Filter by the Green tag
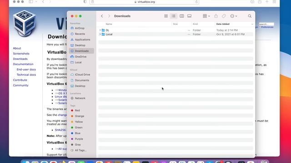This screenshot has height=163, width=291. 79,128
